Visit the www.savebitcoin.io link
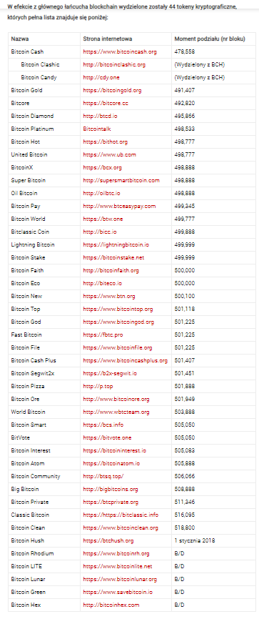 tap(118, 592)
